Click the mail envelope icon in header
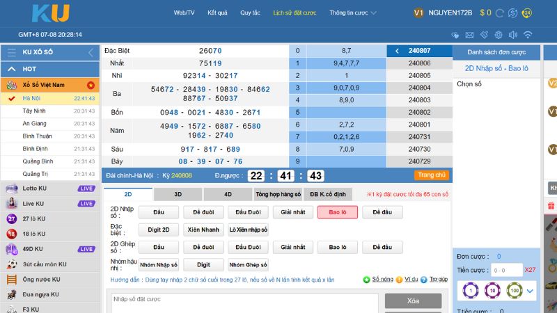Viewport: 557px width, 313px height. (469, 34)
